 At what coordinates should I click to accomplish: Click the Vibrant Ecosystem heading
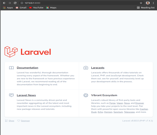pos(104,95)
